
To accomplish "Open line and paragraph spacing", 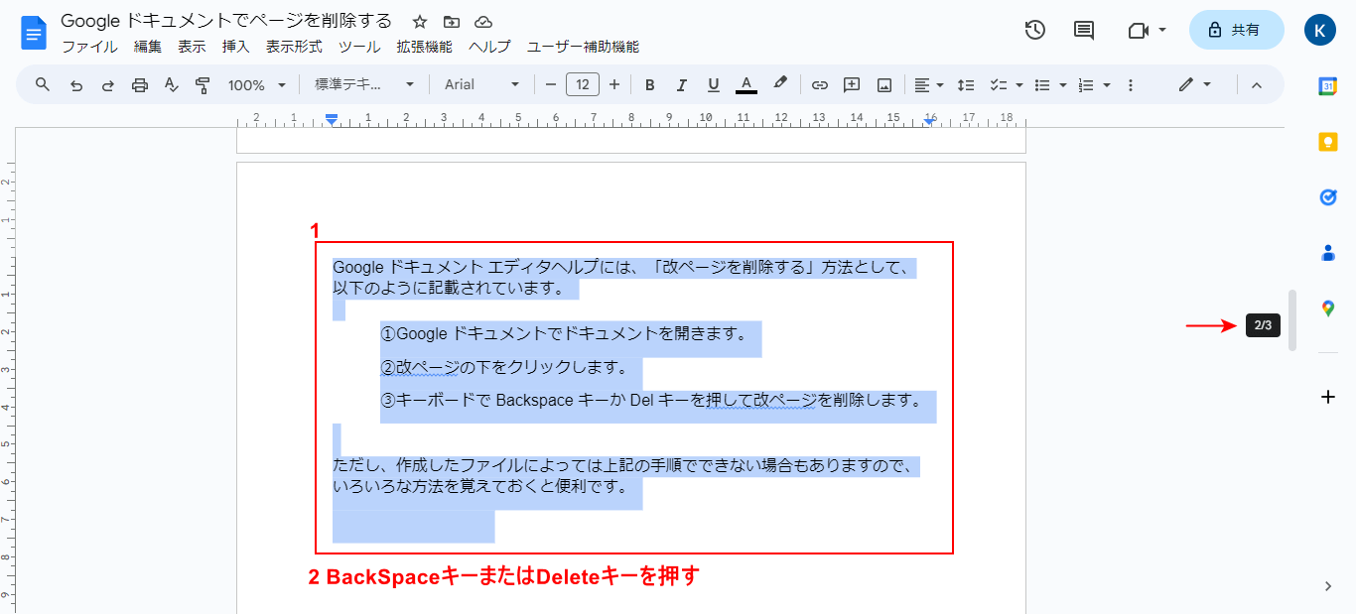I will (966, 85).
